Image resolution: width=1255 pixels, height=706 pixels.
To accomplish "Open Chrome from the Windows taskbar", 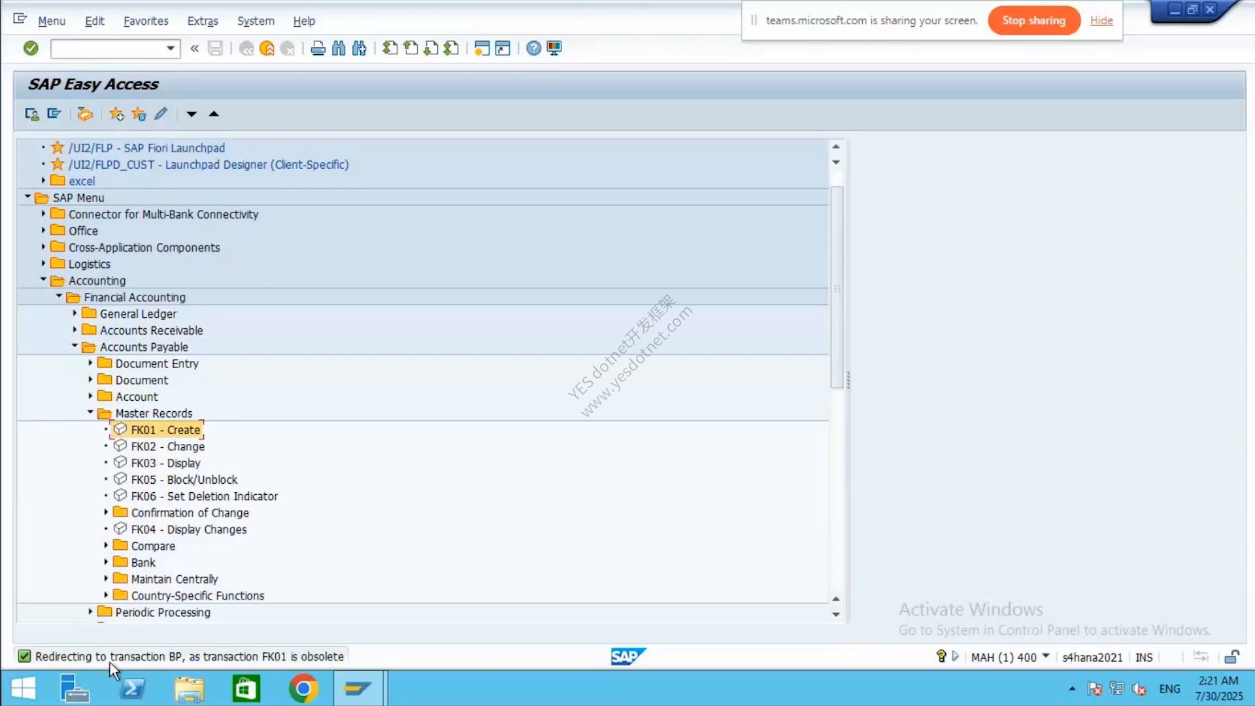I will [x=303, y=688].
